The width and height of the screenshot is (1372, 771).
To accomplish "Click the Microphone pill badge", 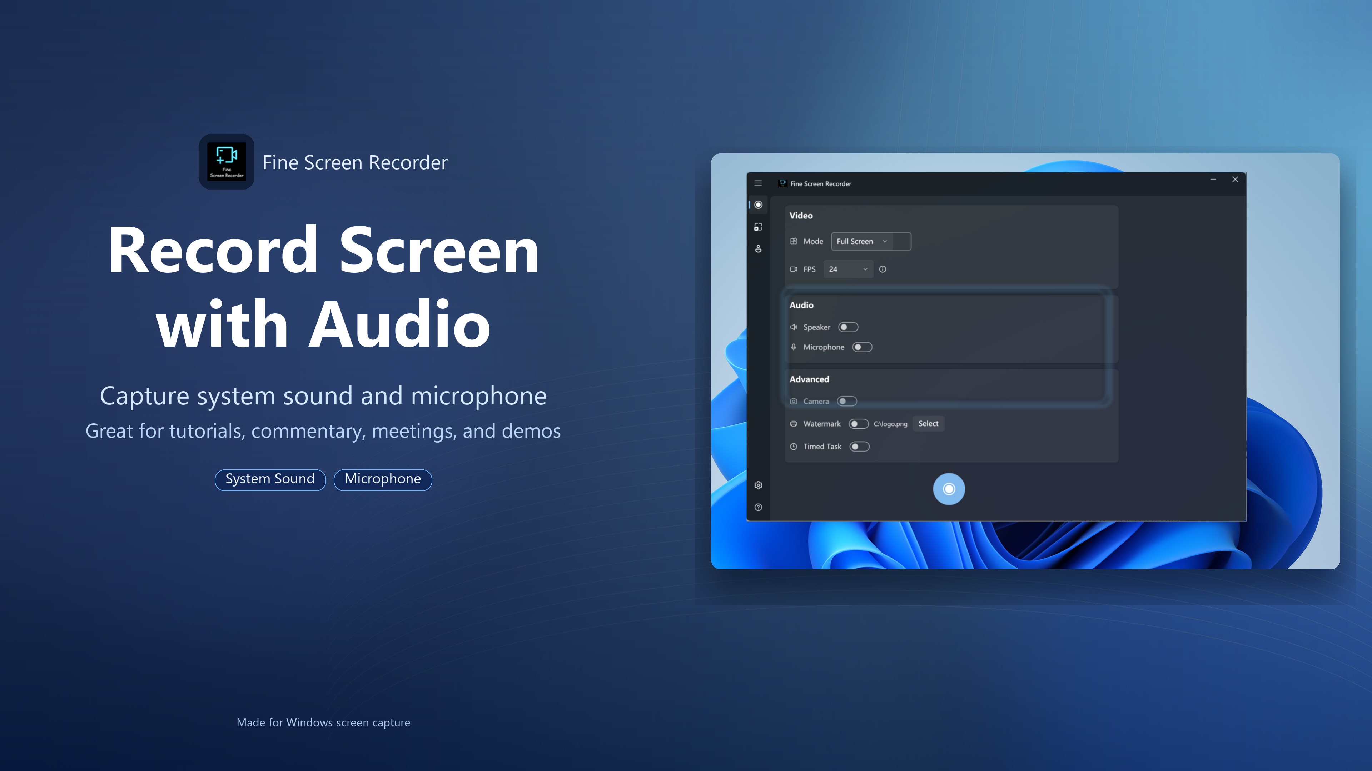I will [x=382, y=479].
